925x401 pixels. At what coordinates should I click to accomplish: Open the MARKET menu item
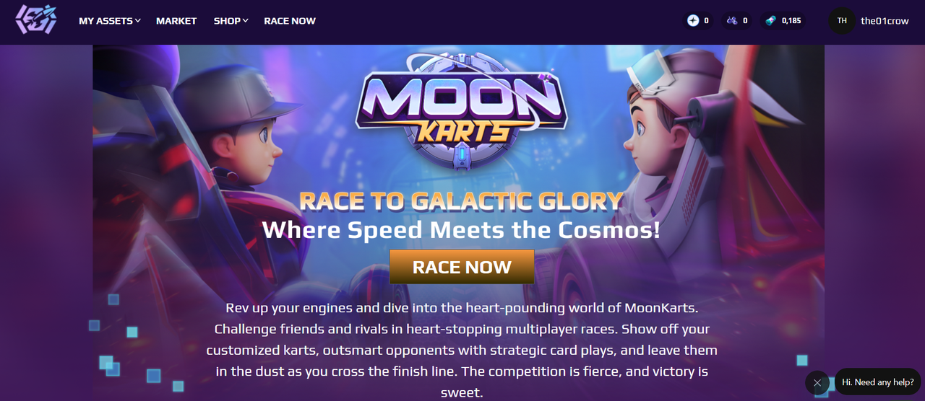point(176,21)
